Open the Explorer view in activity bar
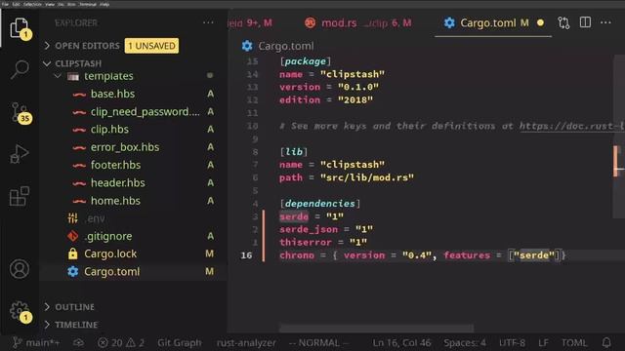Screen dimensions: 625x351 point(20,28)
